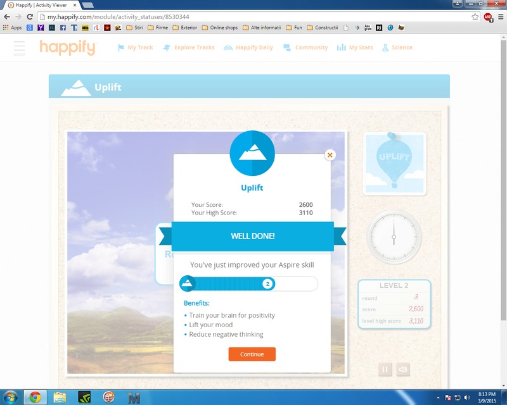507x405 pixels.
Task: Click the Uplift balloon thumbnail
Action: [x=394, y=164]
